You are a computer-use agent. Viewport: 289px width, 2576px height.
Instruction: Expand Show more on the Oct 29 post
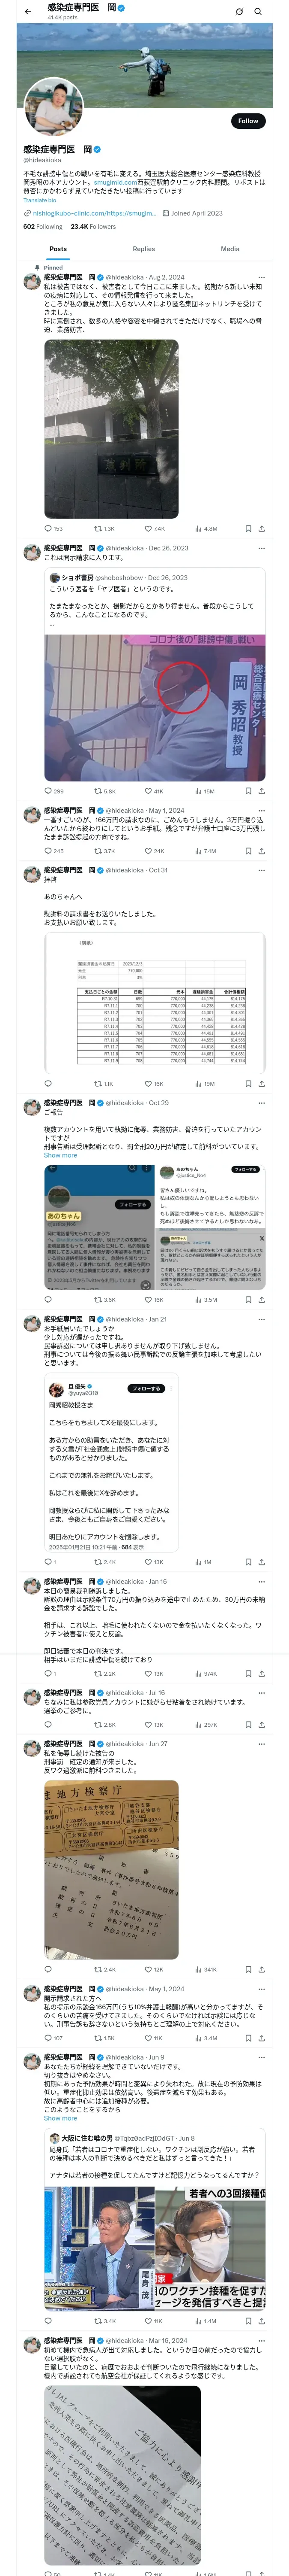(60, 1155)
